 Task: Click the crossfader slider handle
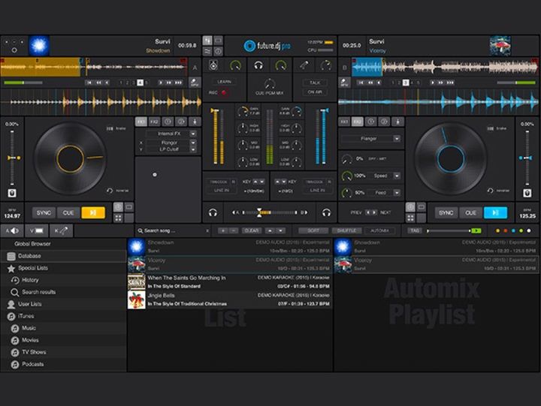(259, 213)
